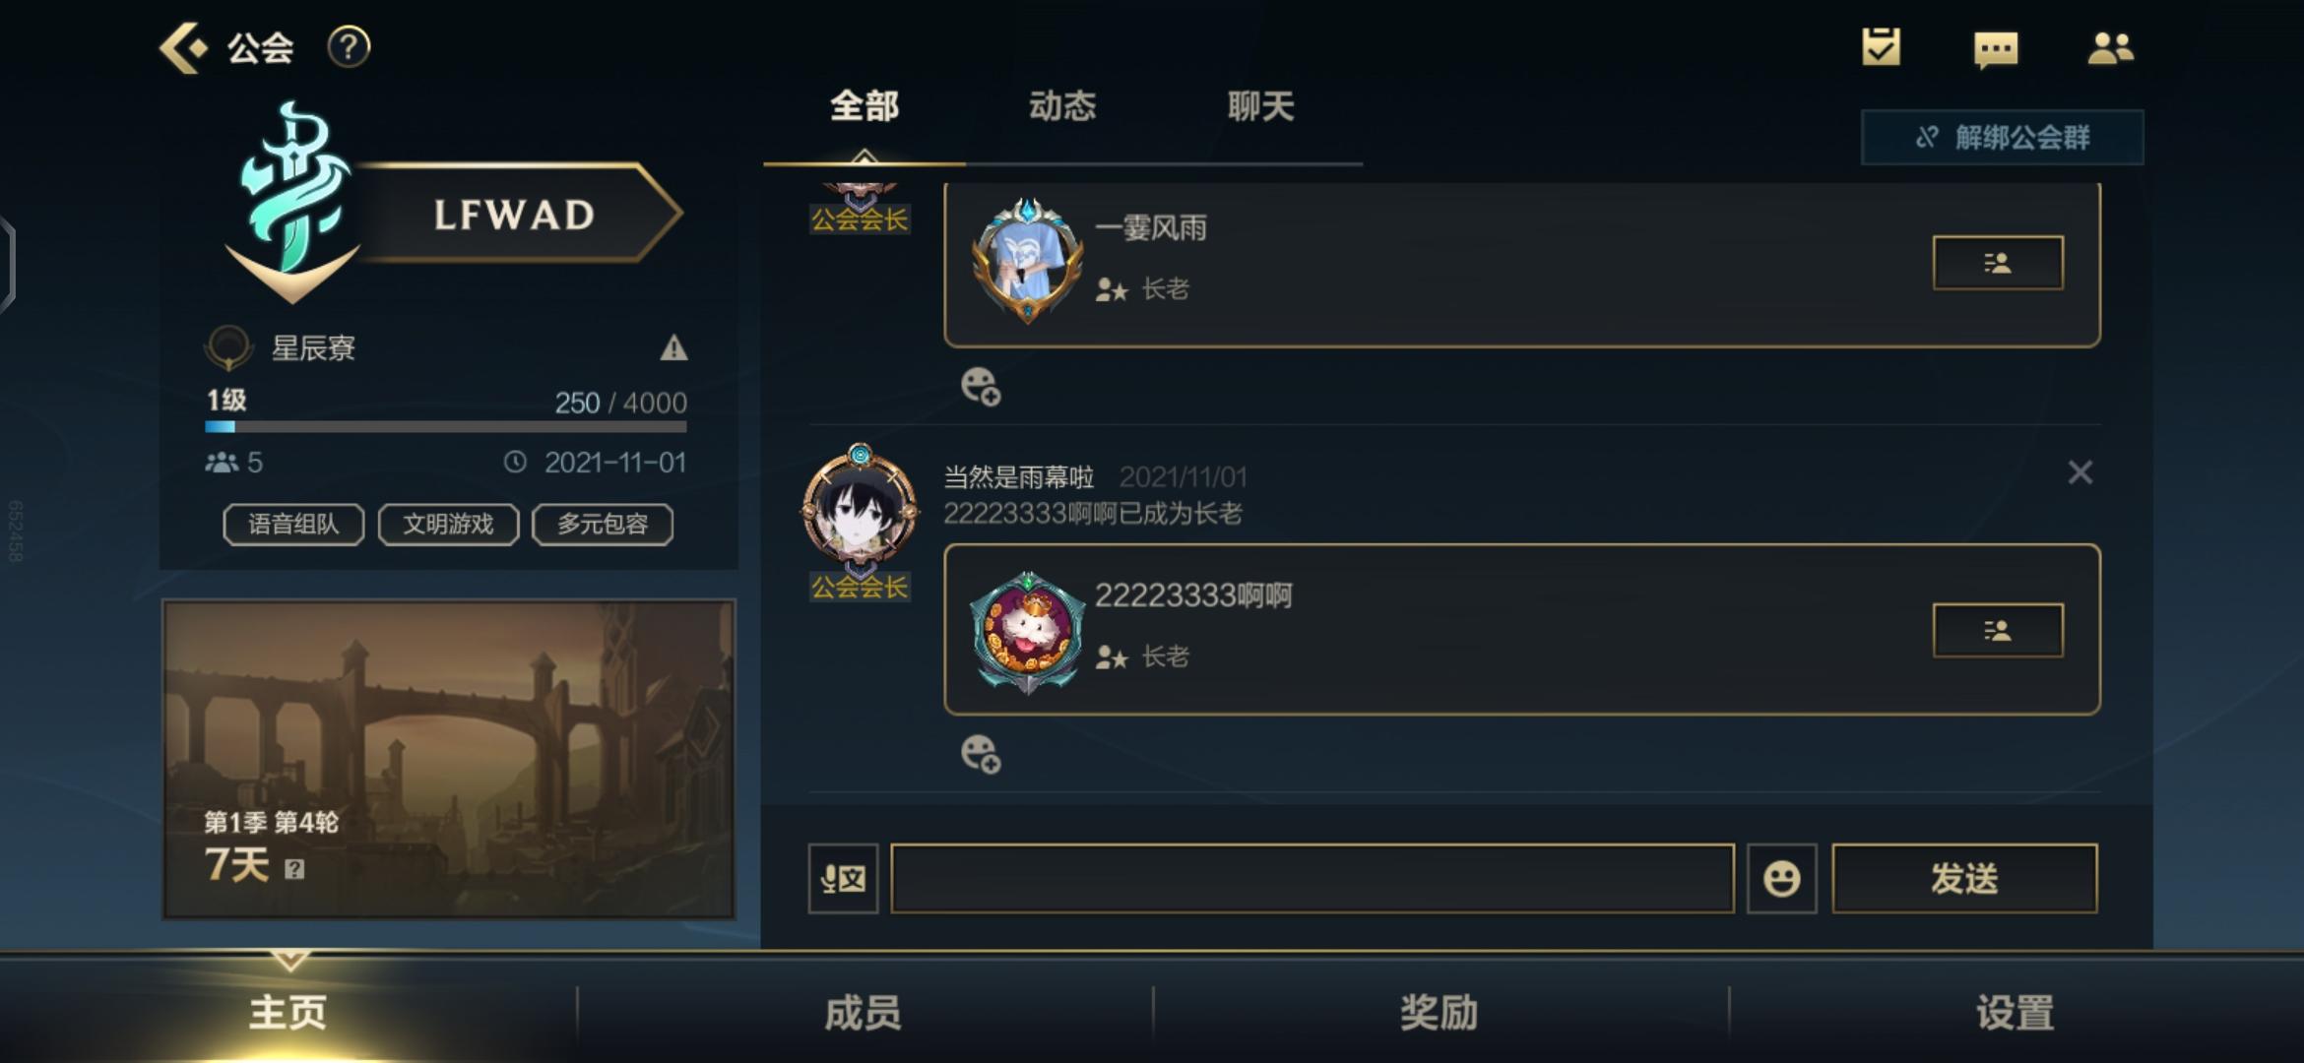Click the 解绑公会群 button
The image size is (2304, 1063).
click(x=2002, y=138)
